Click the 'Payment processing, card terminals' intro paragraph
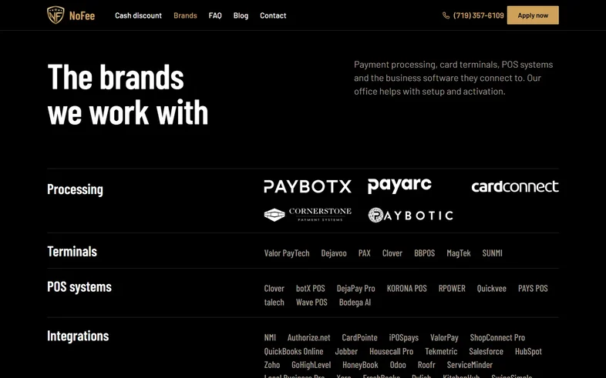 tap(453, 78)
